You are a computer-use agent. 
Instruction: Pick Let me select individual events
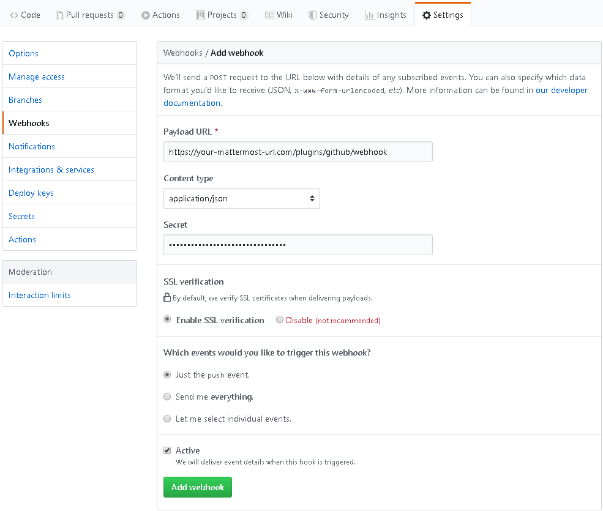167,419
